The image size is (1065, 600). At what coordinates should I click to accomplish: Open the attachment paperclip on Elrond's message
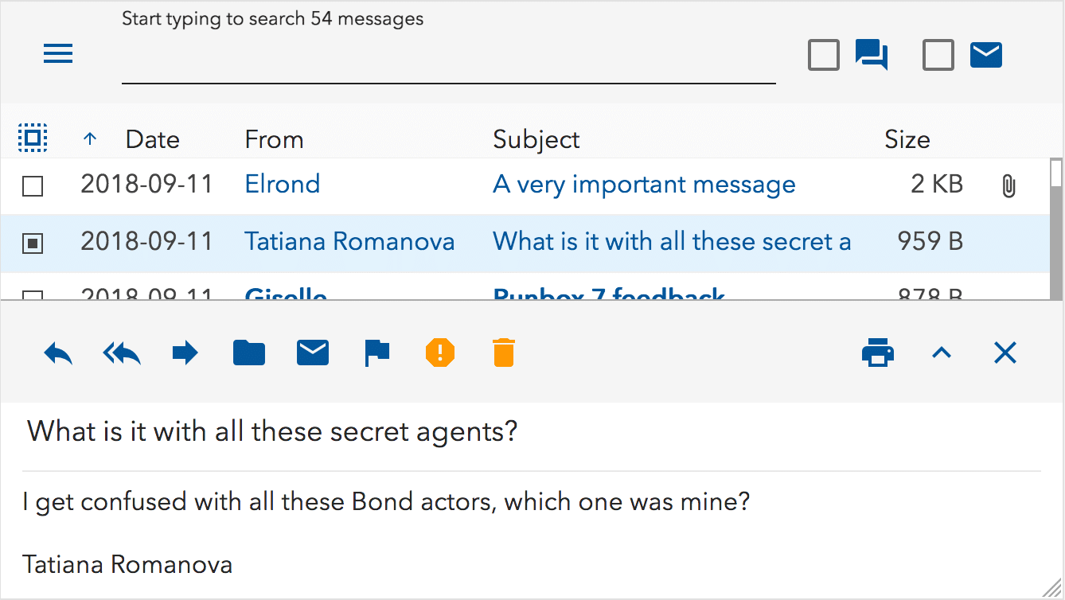click(x=1008, y=185)
